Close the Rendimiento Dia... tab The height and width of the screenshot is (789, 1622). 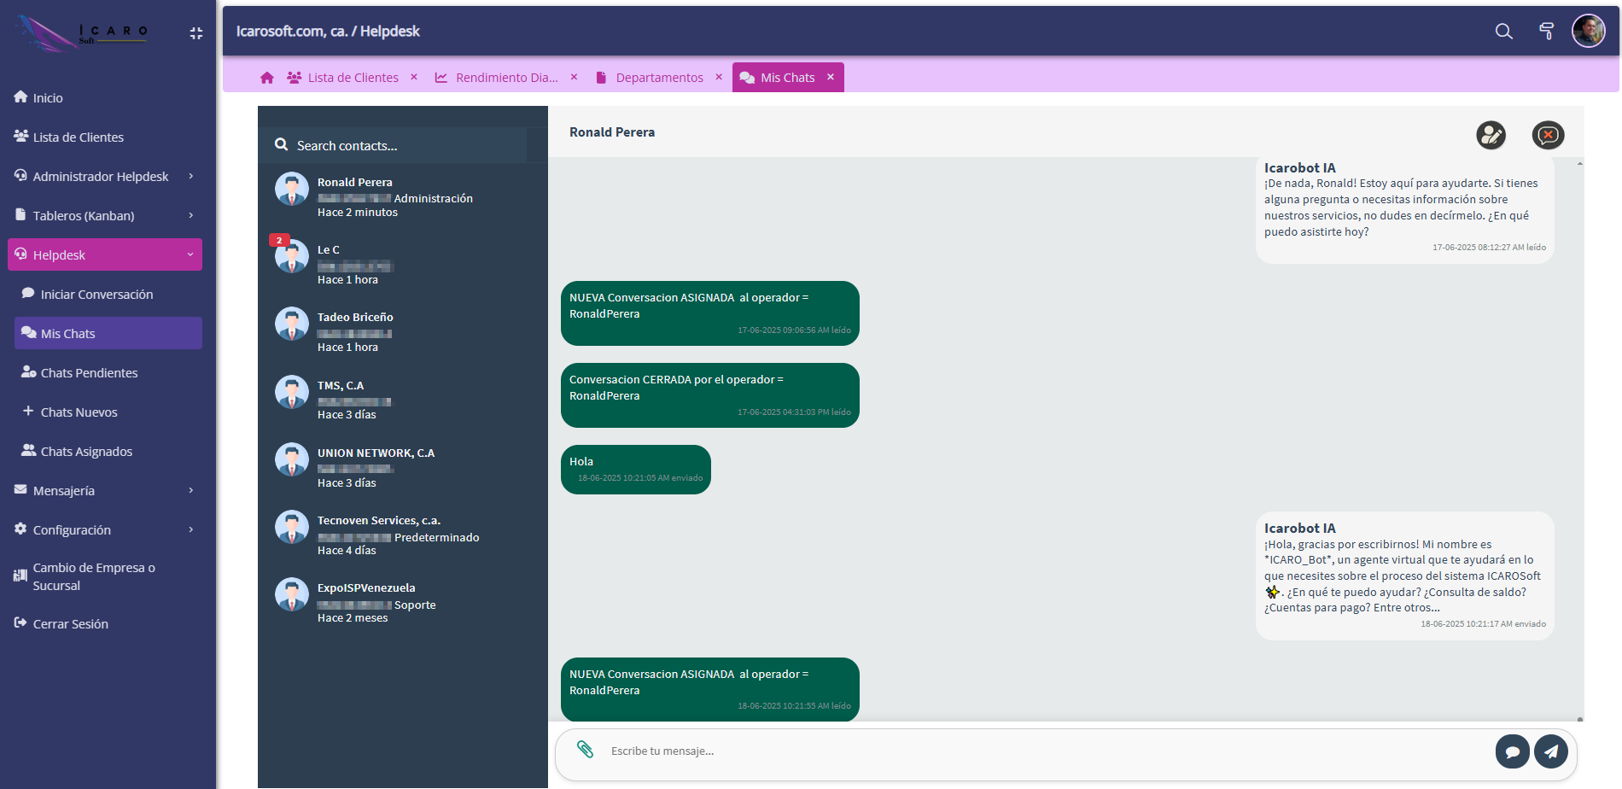pos(575,77)
